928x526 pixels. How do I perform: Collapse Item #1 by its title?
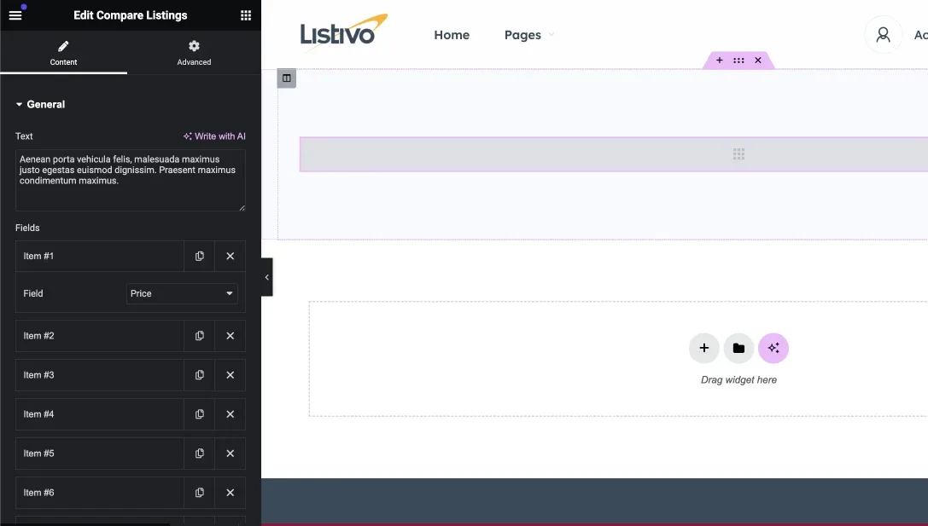click(99, 256)
